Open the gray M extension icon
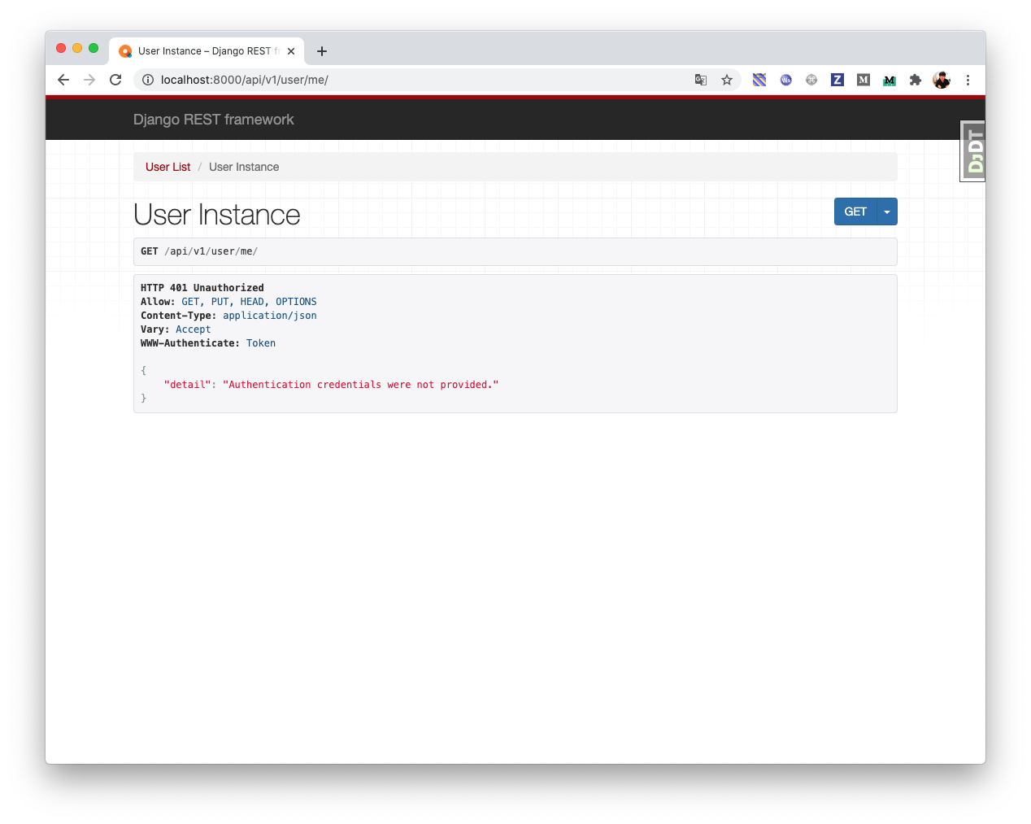The image size is (1031, 824). pyautogui.click(x=864, y=80)
